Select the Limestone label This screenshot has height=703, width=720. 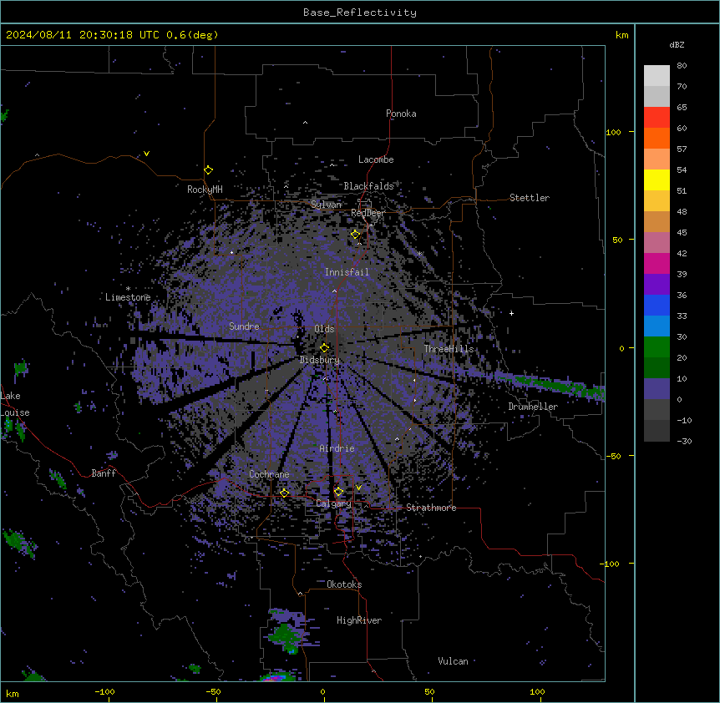128,297
